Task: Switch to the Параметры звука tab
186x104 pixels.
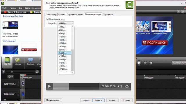Action: [x=93, y=14]
